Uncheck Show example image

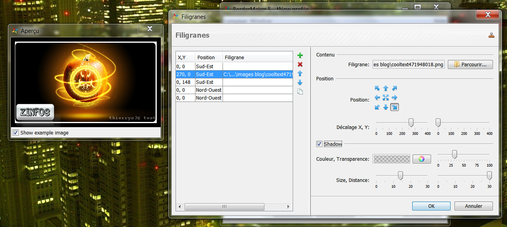(15, 132)
